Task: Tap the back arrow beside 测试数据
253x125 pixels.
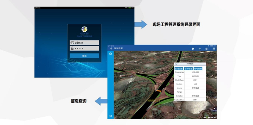Action: 111,48
